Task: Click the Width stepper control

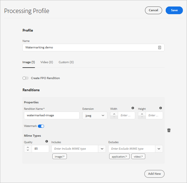Action: (x=114, y=115)
